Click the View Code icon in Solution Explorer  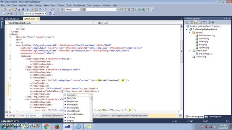(200, 22)
